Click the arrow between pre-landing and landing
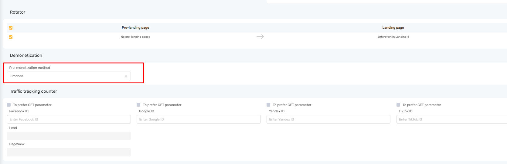 click(x=260, y=37)
